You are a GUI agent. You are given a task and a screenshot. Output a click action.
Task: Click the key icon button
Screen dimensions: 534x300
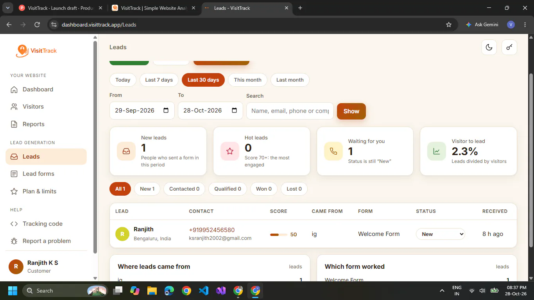click(509, 47)
